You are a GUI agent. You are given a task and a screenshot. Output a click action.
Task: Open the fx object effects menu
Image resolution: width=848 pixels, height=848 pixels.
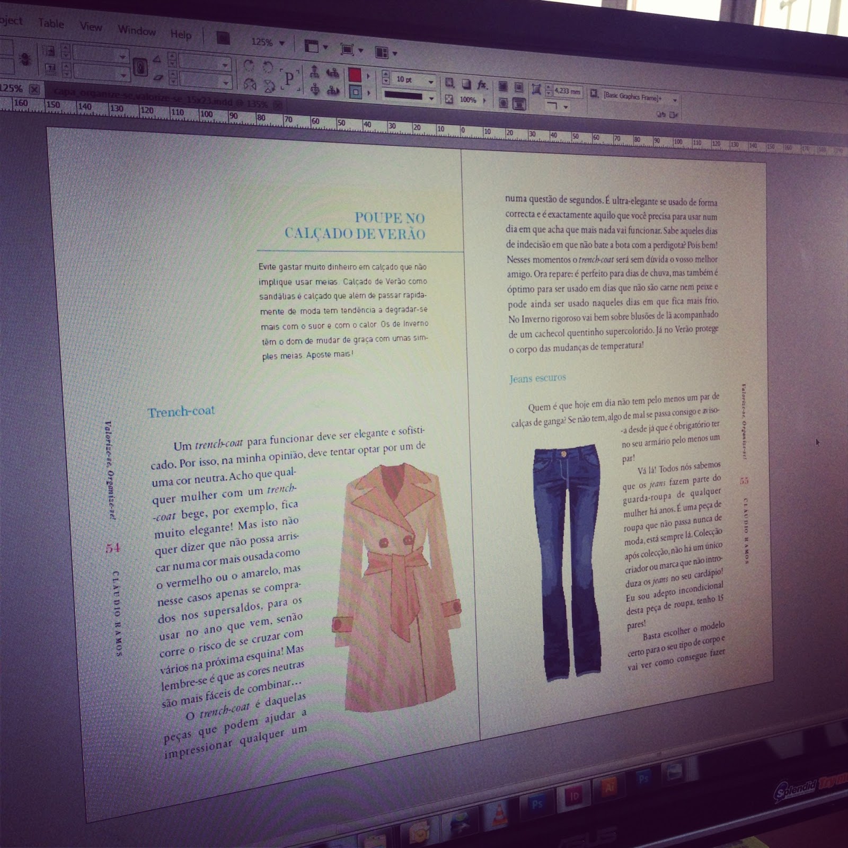pos(482,85)
